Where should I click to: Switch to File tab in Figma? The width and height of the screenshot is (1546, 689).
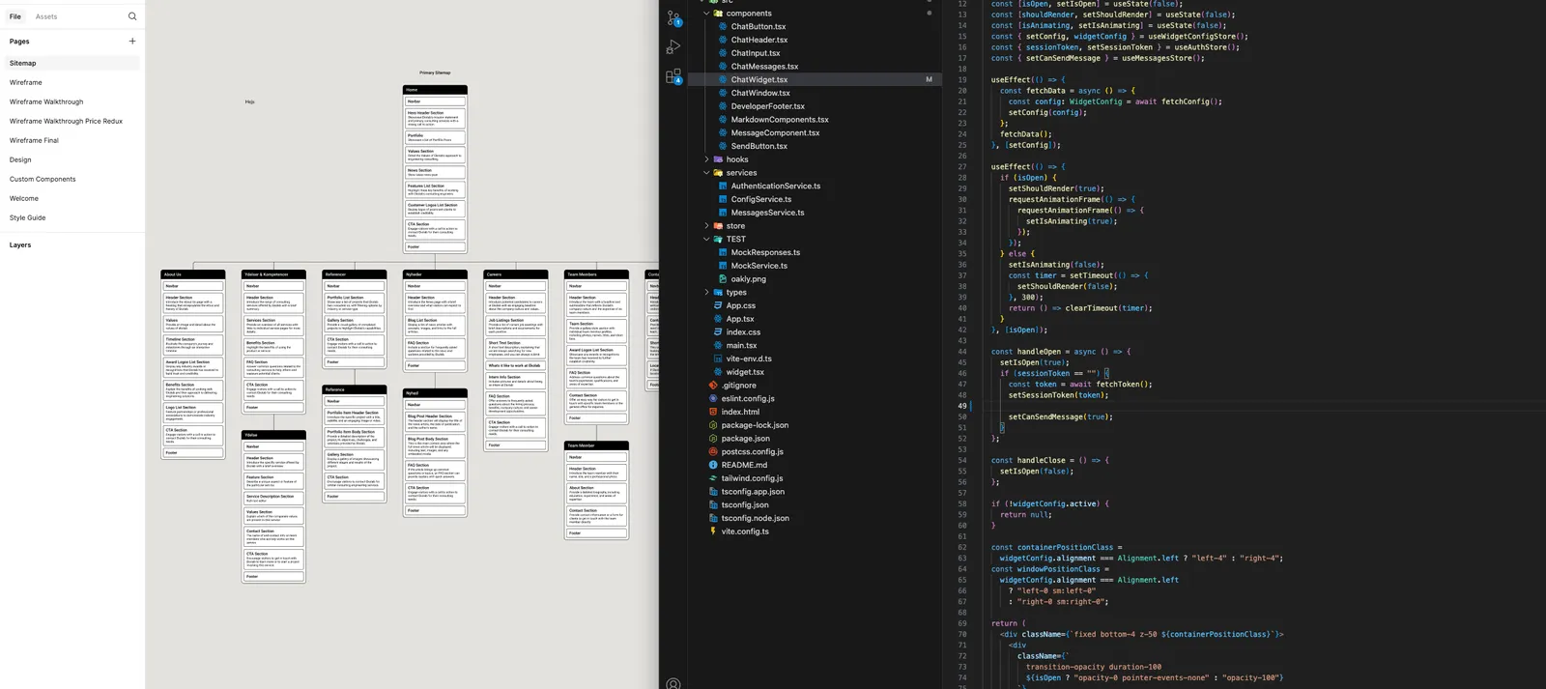(15, 16)
